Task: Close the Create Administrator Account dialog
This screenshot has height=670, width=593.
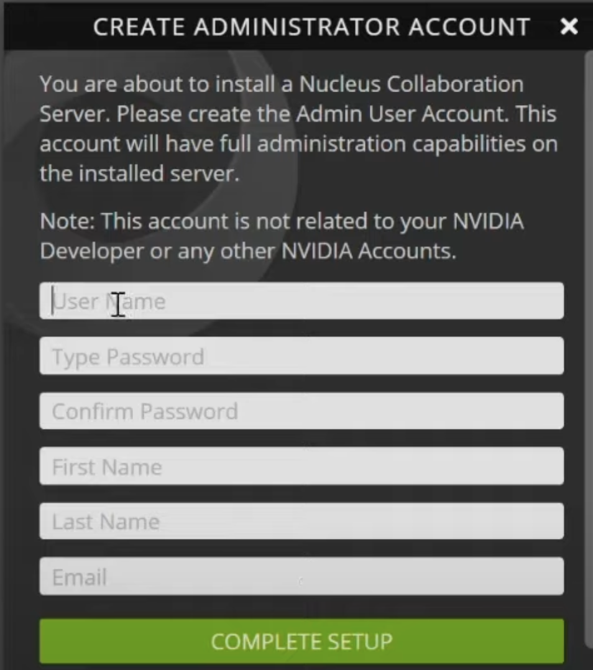Action: point(569,27)
